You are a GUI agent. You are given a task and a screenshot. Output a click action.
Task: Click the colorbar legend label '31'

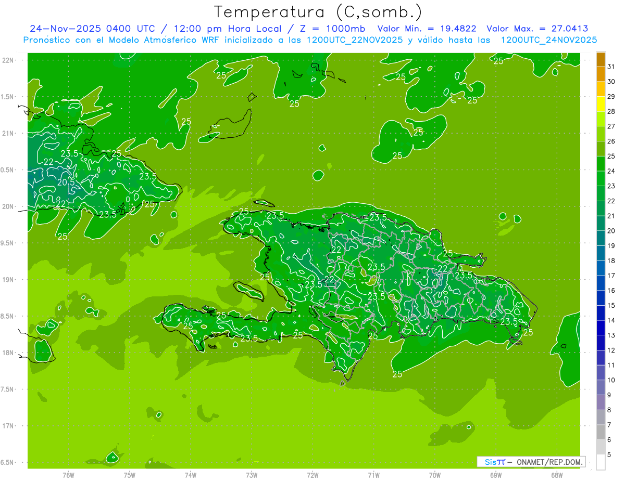pos(611,67)
